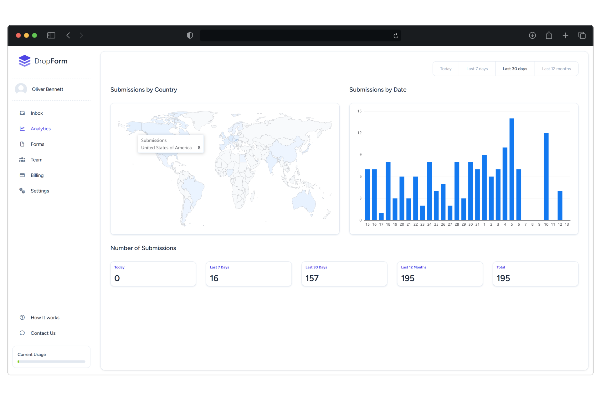The height and width of the screenshot is (400, 601).
Task: Click the share icon in the toolbar
Action: (x=549, y=35)
